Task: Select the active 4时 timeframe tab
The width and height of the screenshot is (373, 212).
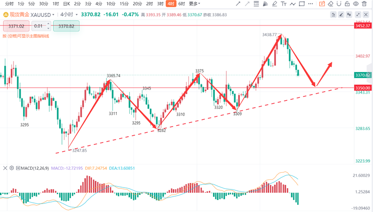Action: coord(171,4)
